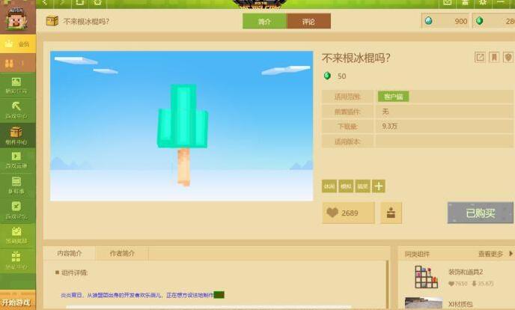Click the gift/donate icon button

[x=391, y=213]
